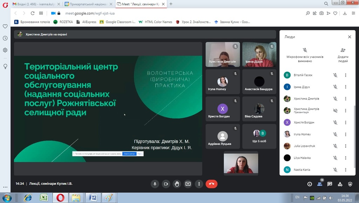
Task: Toggle the microphone on or off
Action: pyautogui.click(x=155, y=184)
